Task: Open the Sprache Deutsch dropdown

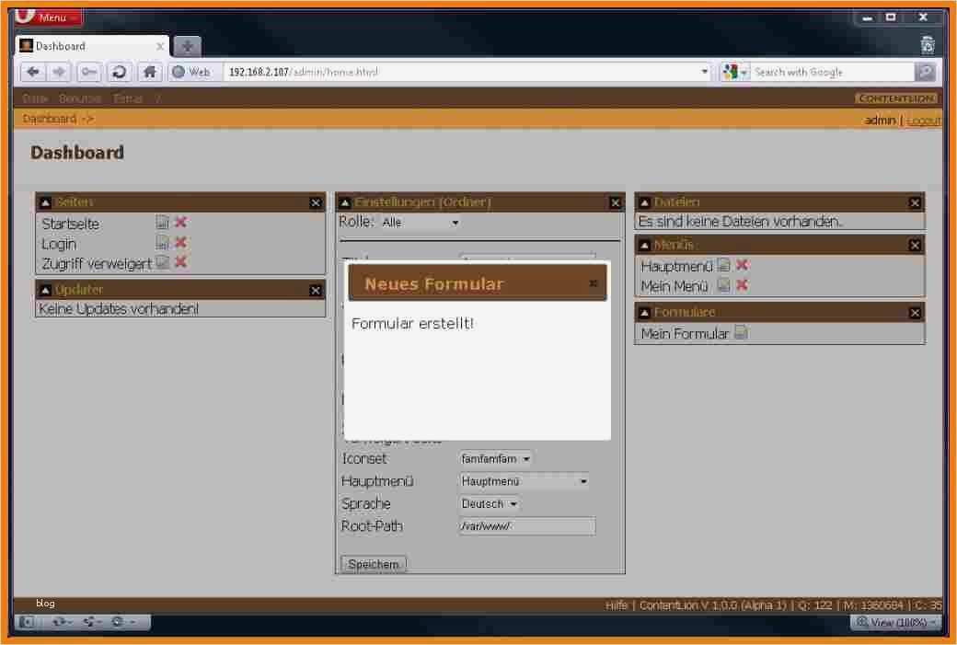Action: (x=489, y=504)
